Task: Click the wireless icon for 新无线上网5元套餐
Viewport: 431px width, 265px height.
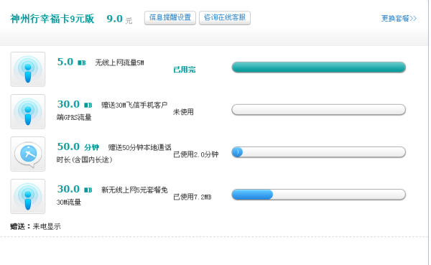Action: click(28, 196)
